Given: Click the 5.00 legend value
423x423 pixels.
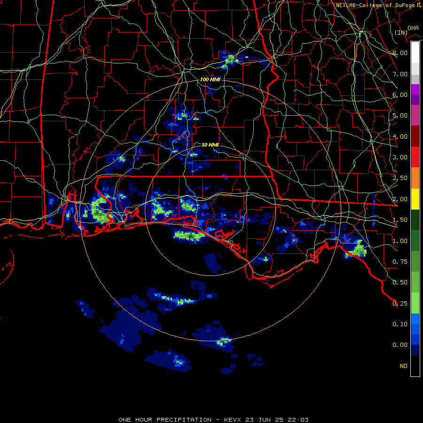Looking at the screenshot, I should click(x=400, y=116).
